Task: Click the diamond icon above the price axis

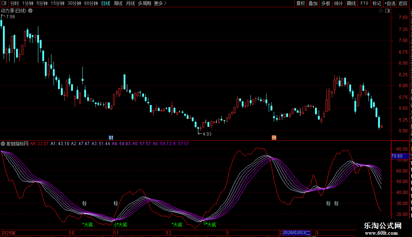Action: (381, 11)
